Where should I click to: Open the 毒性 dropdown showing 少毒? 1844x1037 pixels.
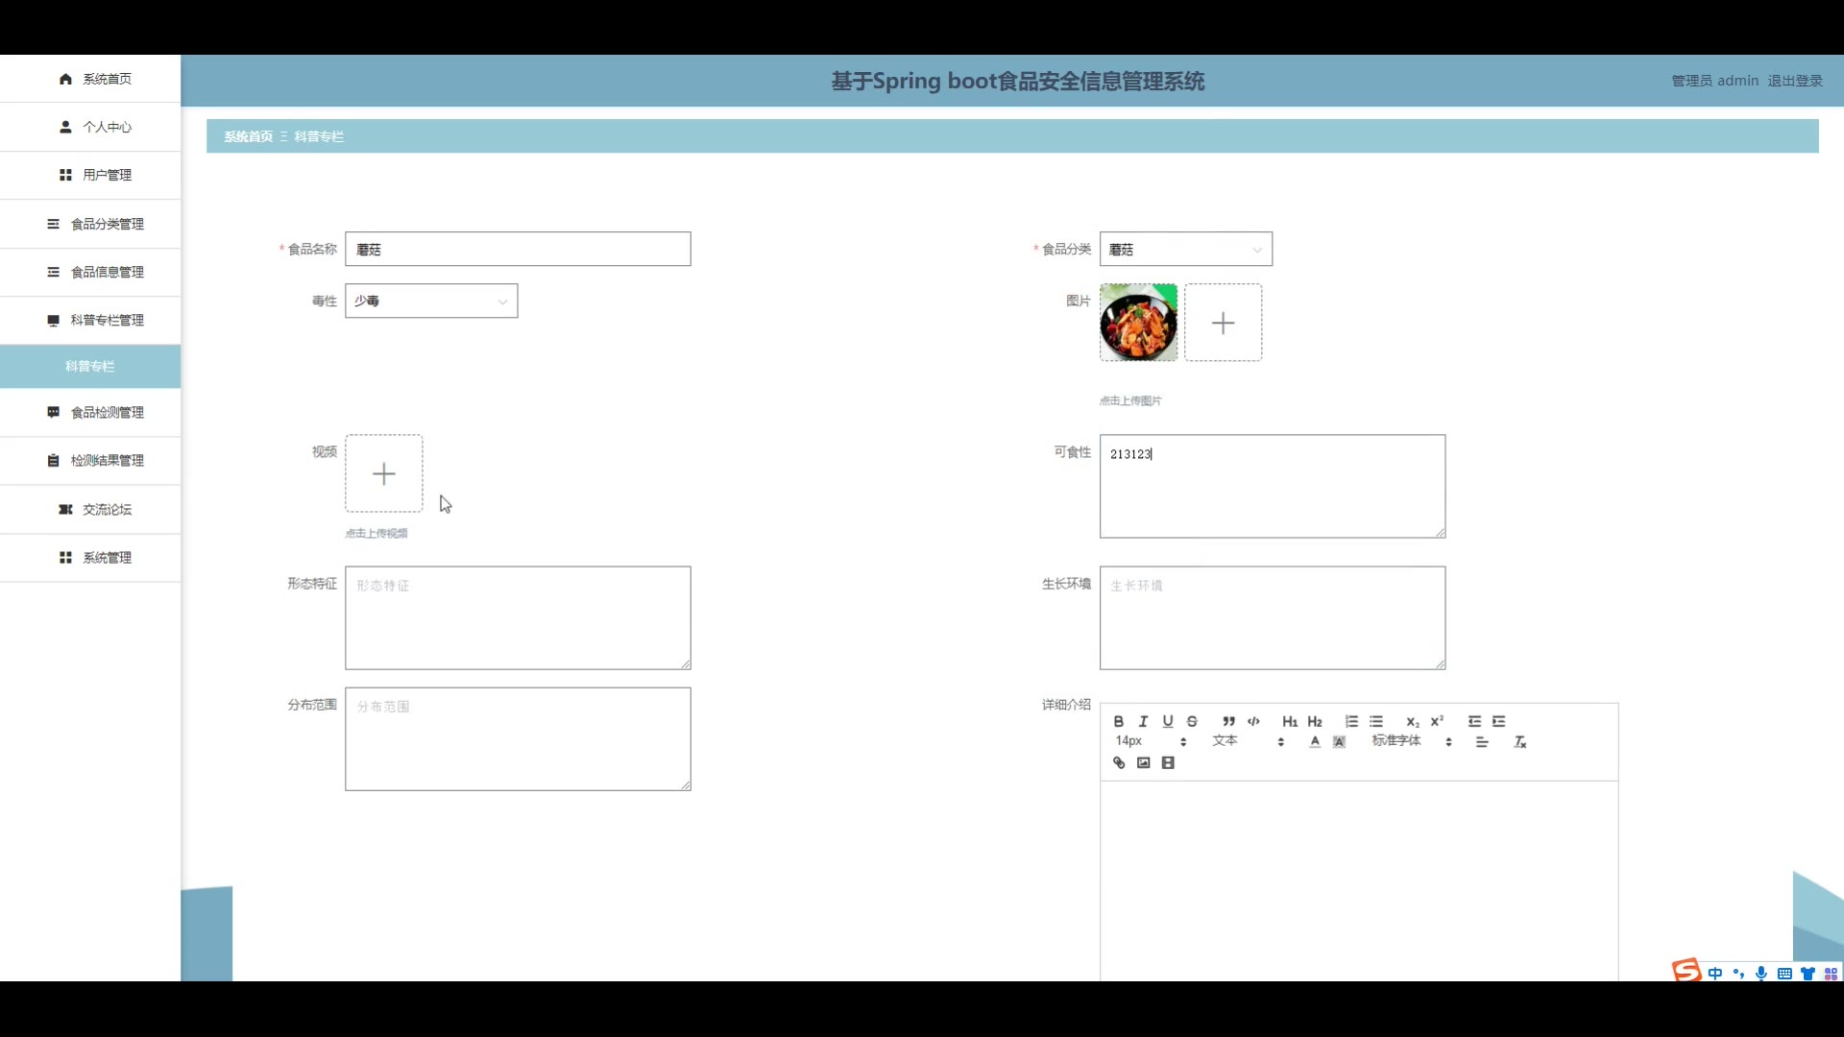(x=431, y=301)
